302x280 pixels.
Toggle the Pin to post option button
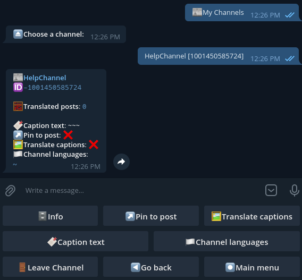click(151, 216)
